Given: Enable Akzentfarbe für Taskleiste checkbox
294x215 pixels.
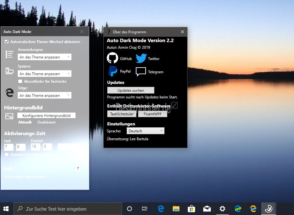Looking at the screenshot, I should tap(20, 81).
